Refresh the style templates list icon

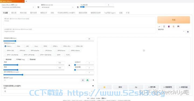188,32
